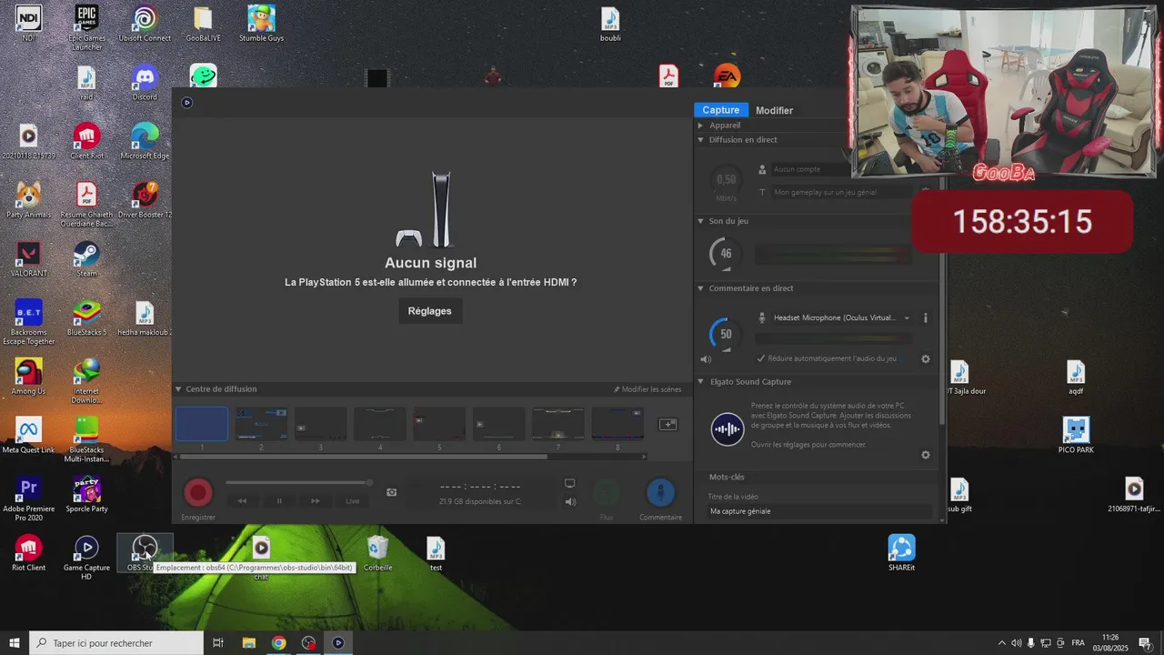
Task: Open Ubisoft Connect desktop icon
Action: pyautogui.click(x=145, y=24)
